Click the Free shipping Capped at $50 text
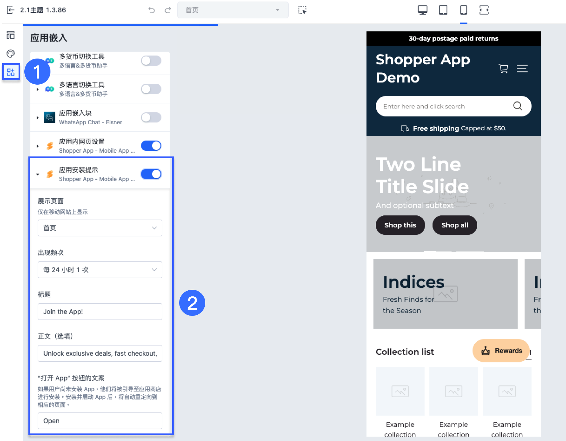Screen dimensions: 566x441 click(x=460, y=128)
